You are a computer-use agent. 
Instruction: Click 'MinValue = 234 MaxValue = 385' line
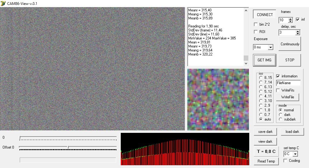coord(212,38)
